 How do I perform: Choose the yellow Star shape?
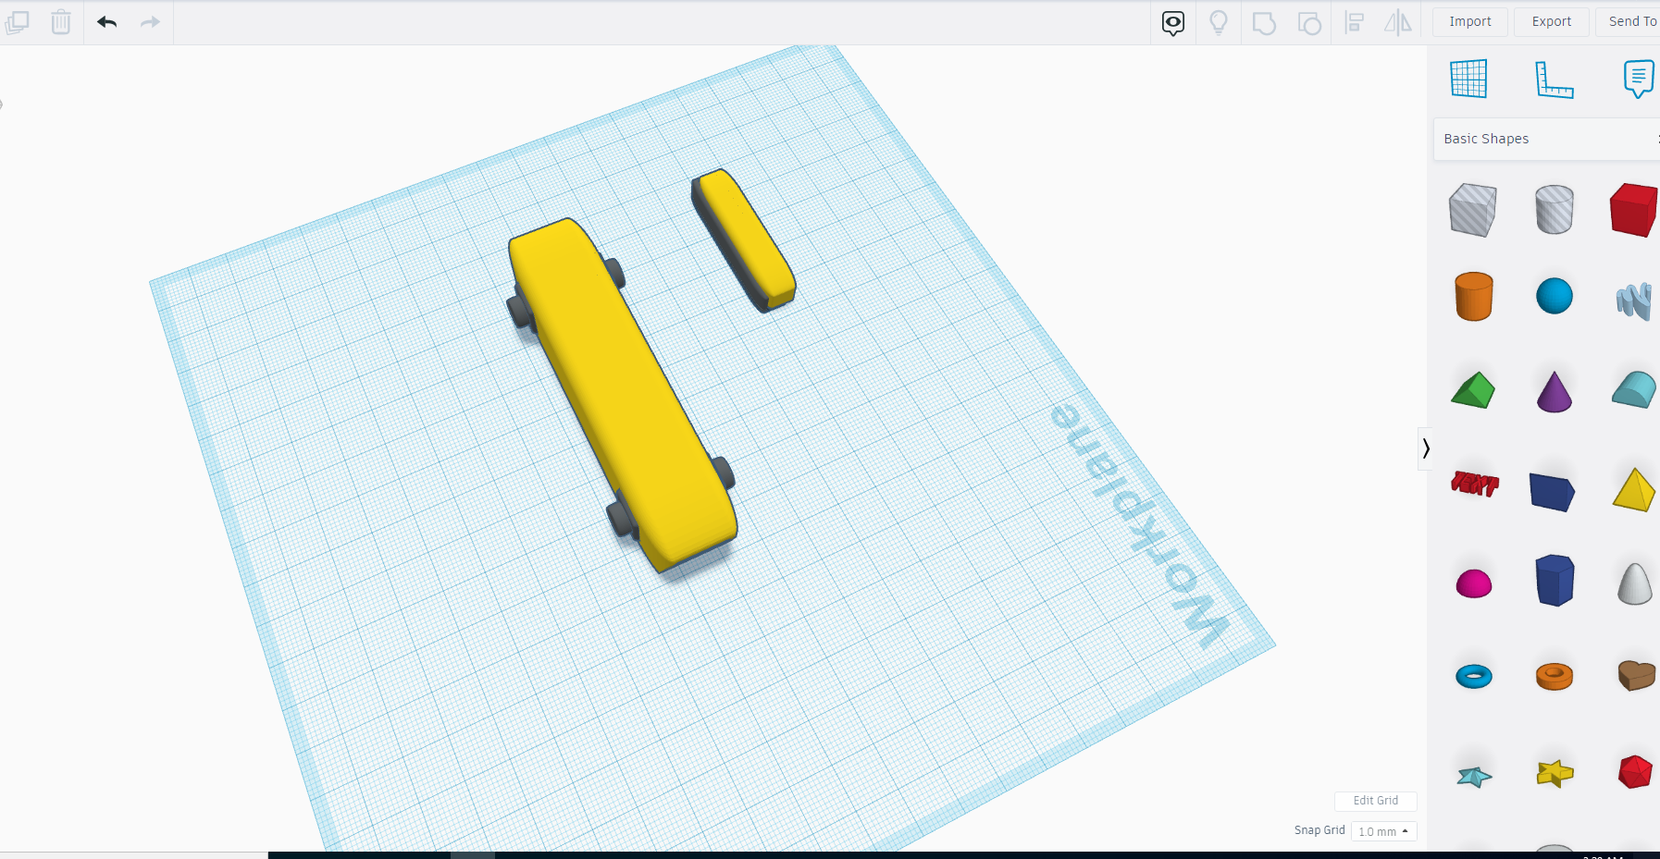point(1555,773)
